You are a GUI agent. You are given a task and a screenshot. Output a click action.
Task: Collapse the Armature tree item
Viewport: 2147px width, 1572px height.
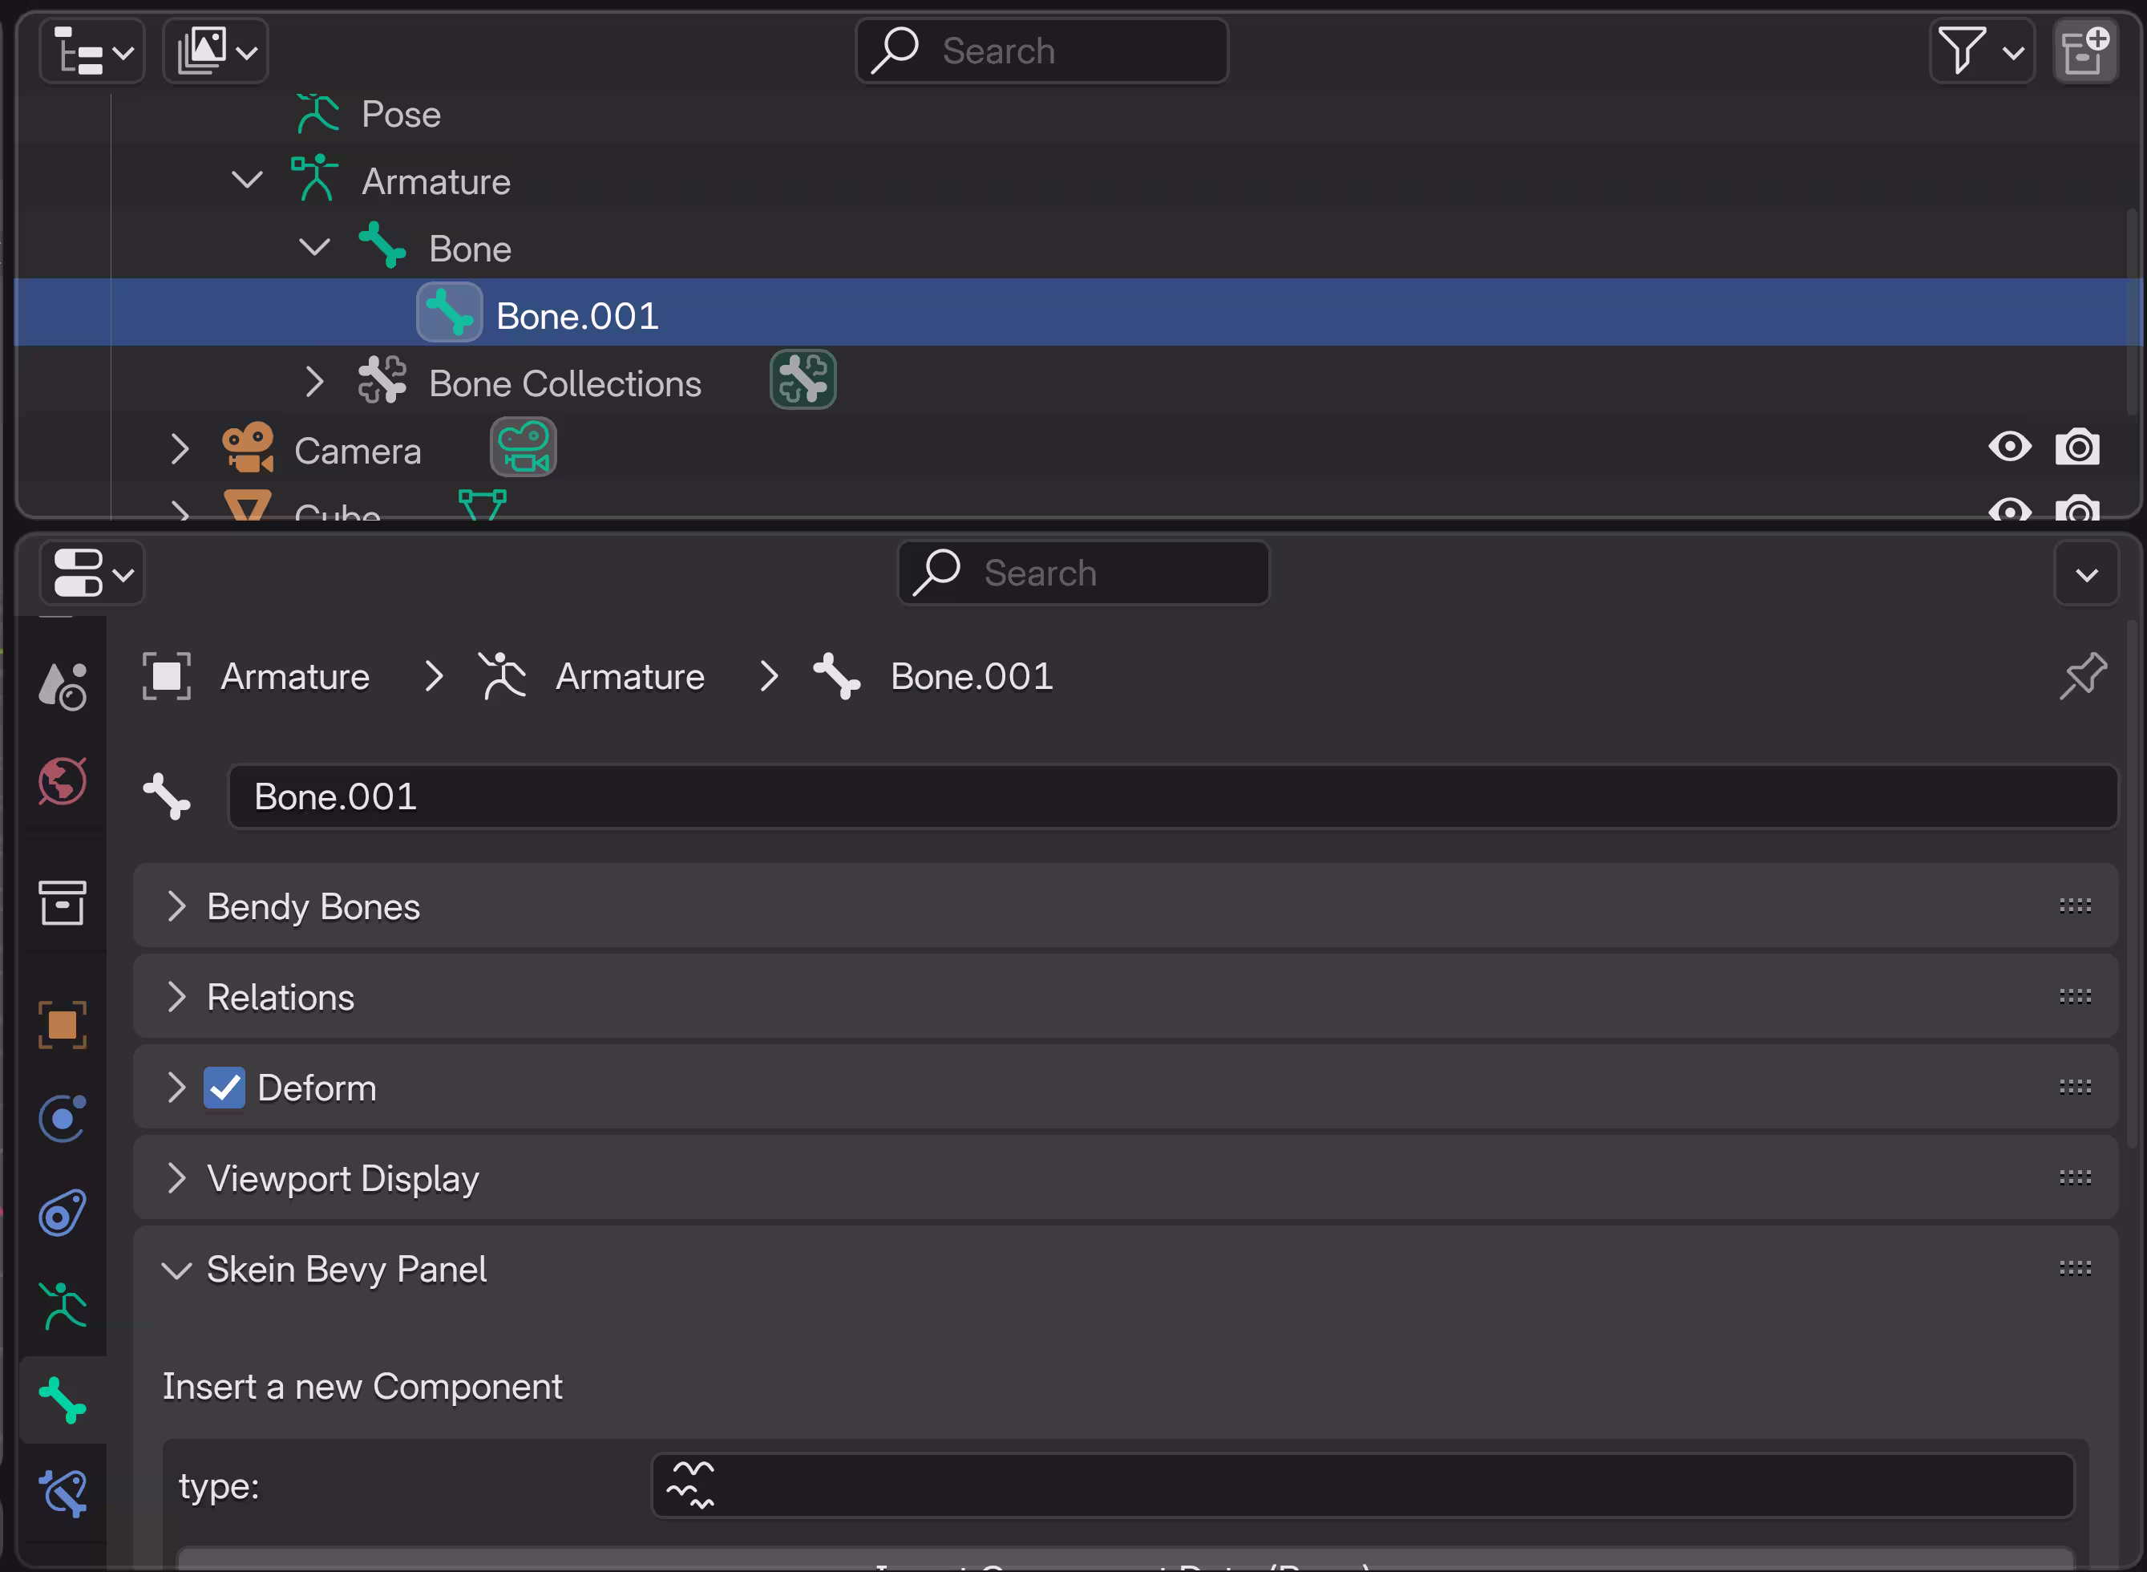247,180
